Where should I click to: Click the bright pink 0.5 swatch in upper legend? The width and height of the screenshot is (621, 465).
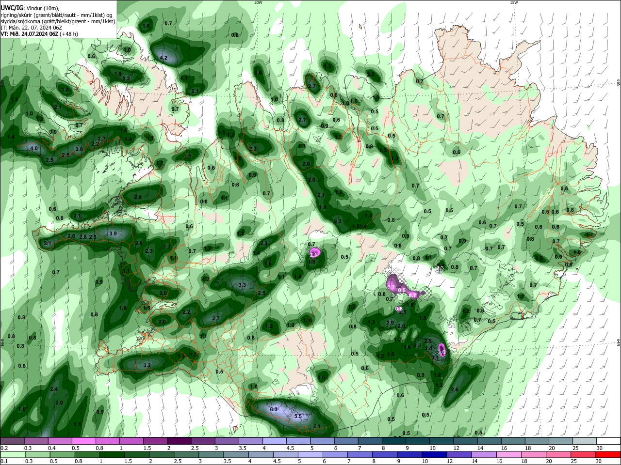point(83,441)
